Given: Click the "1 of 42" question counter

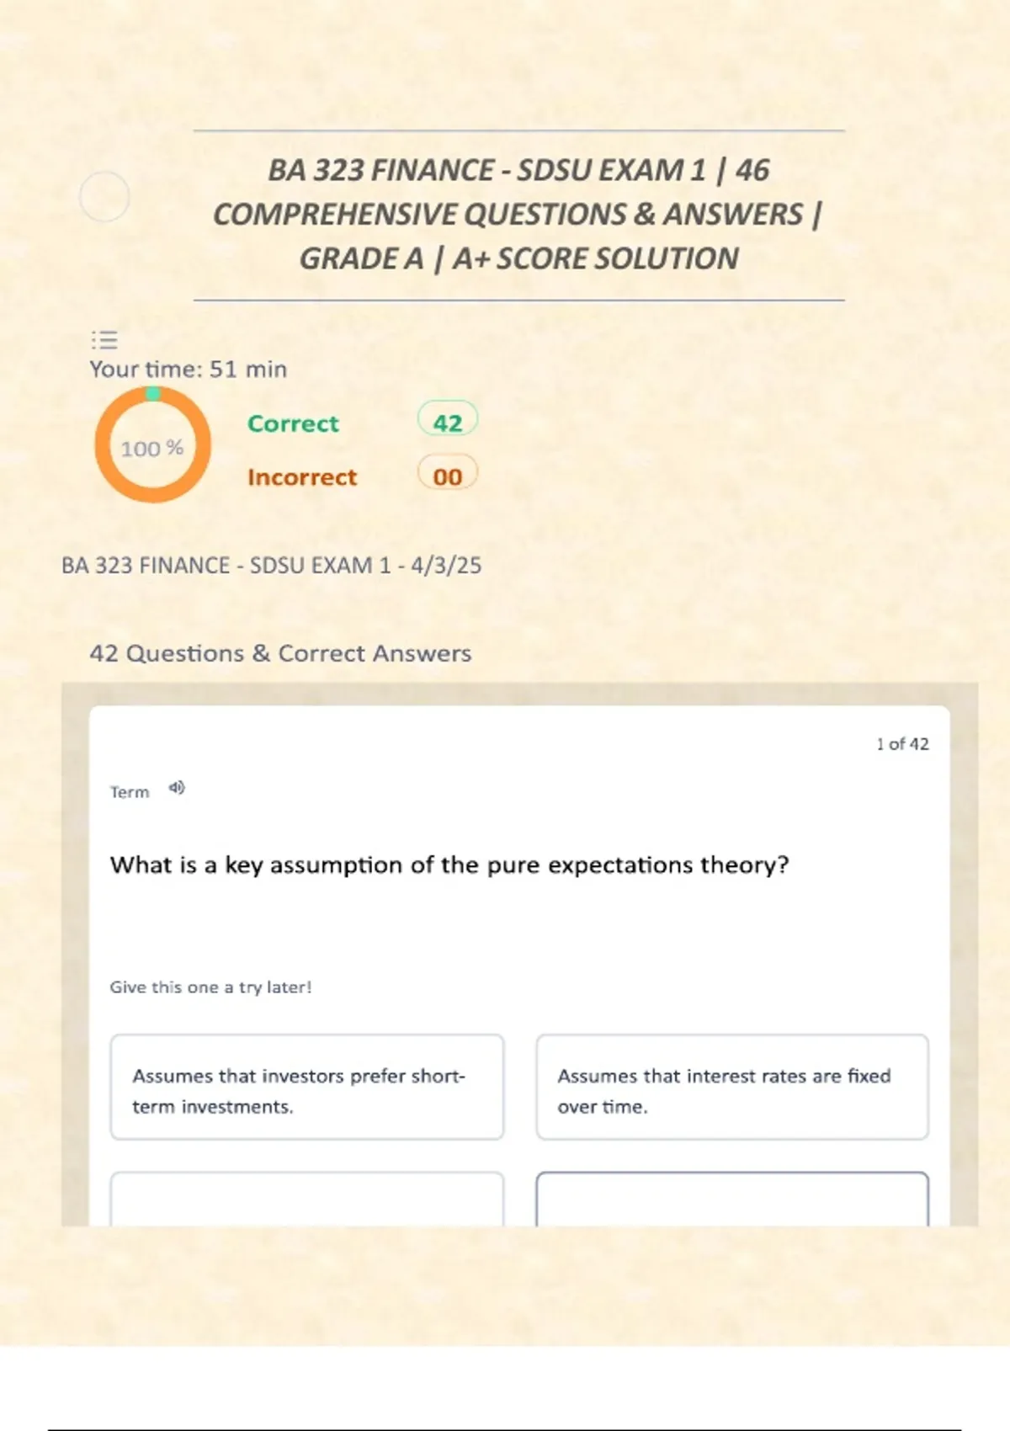Looking at the screenshot, I should pos(902,744).
